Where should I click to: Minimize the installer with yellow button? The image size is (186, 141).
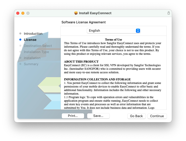(23, 13)
